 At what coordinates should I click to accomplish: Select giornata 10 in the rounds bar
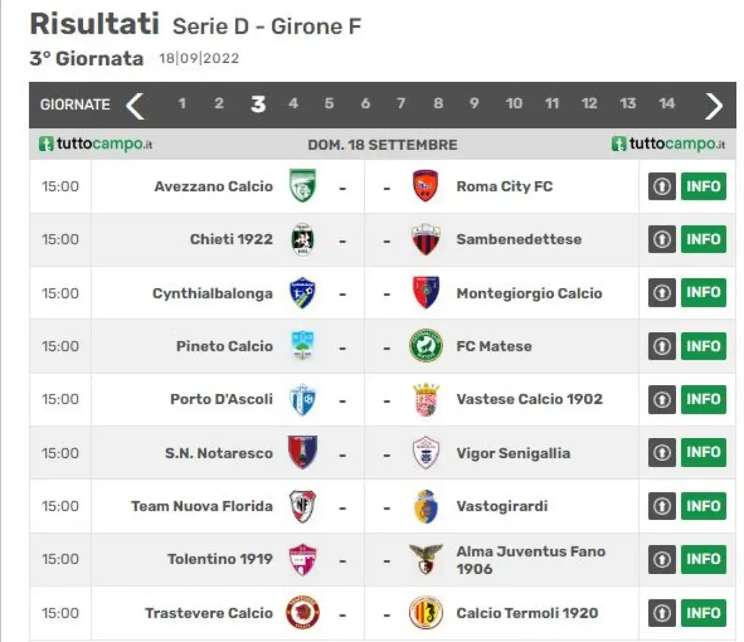pyautogui.click(x=514, y=104)
